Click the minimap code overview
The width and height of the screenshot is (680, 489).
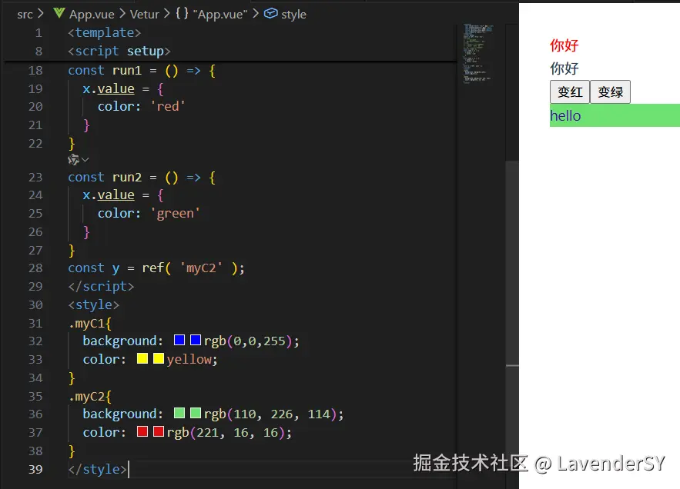477,54
